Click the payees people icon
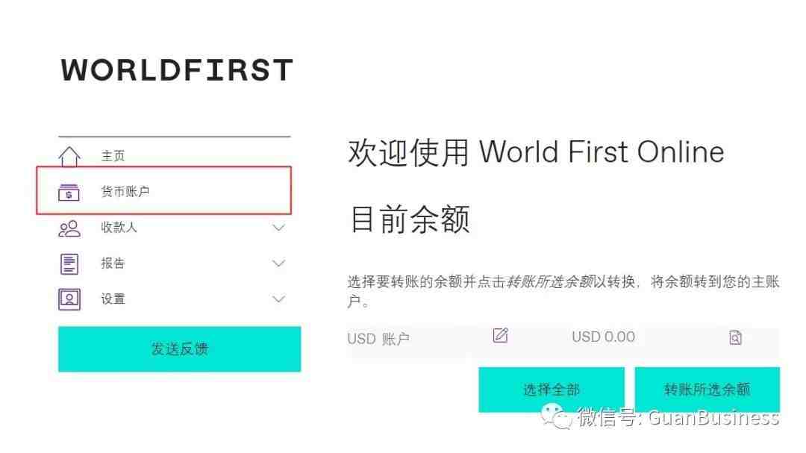 click(69, 228)
